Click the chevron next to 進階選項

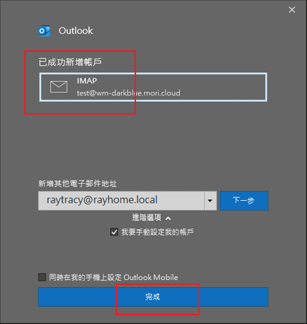click(x=168, y=219)
